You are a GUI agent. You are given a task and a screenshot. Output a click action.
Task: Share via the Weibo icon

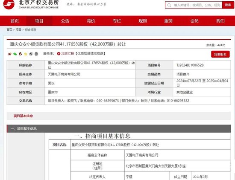click(x=9, y=54)
